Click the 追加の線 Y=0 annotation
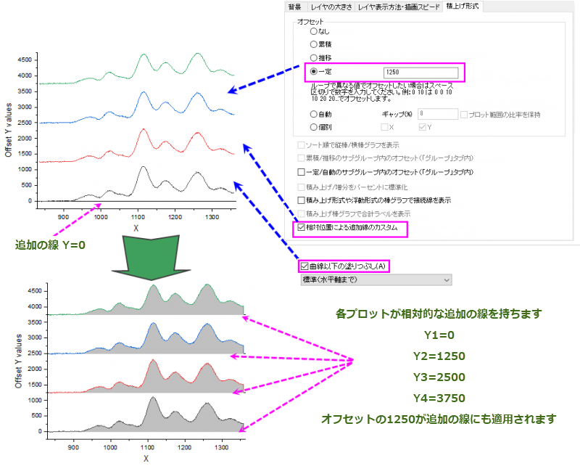The height and width of the screenshot is (466, 580). (50, 245)
